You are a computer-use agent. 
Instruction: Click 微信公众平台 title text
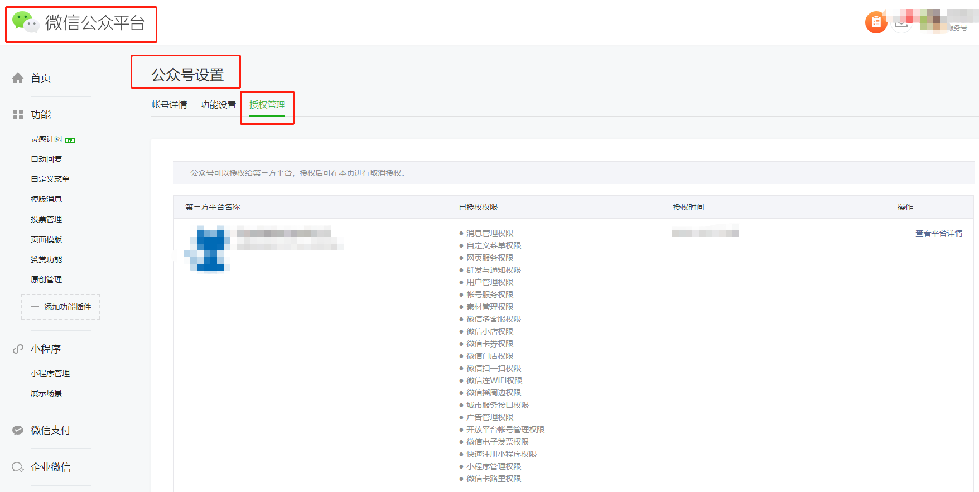pyautogui.click(x=95, y=22)
